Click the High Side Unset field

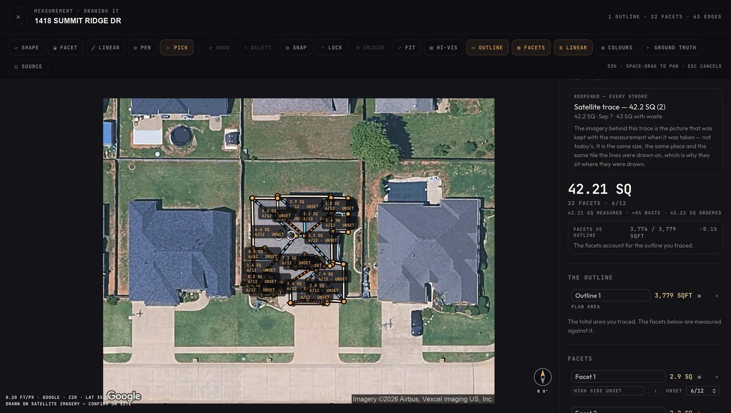click(x=608, y=391)
